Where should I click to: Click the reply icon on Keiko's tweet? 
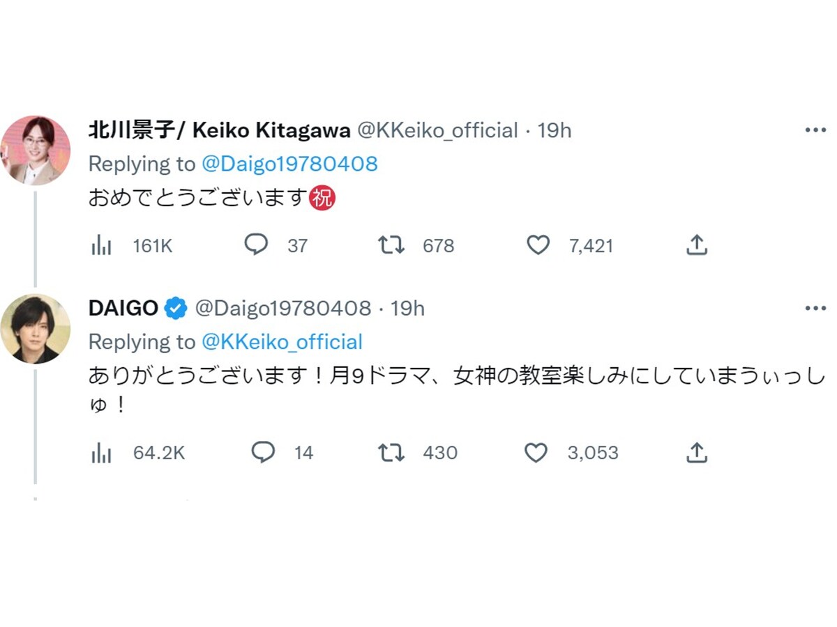click(258, 245)
